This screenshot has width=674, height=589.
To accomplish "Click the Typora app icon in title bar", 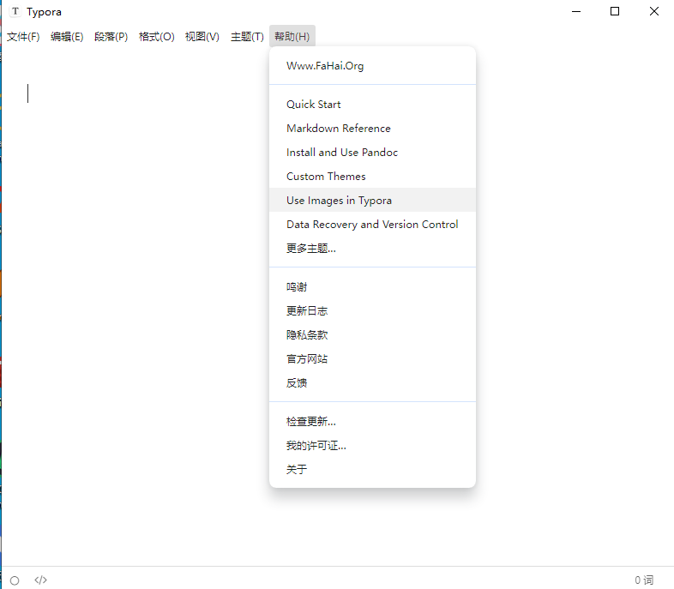I will (15, 12).
